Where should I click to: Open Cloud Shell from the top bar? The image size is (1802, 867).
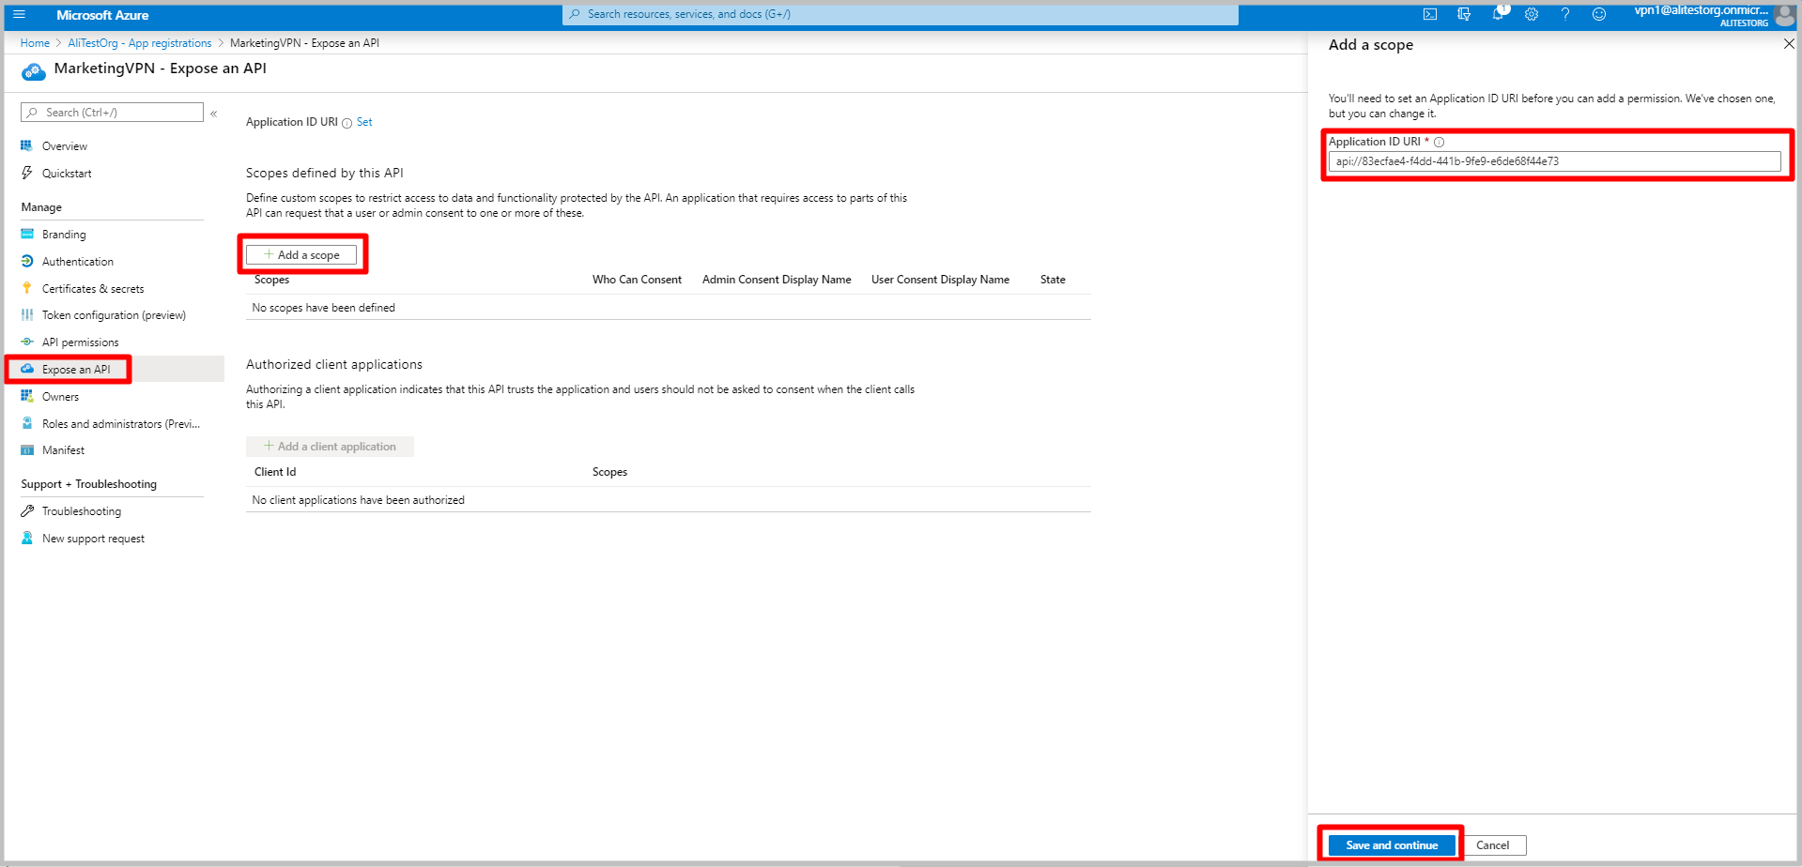pos(1430,14)
